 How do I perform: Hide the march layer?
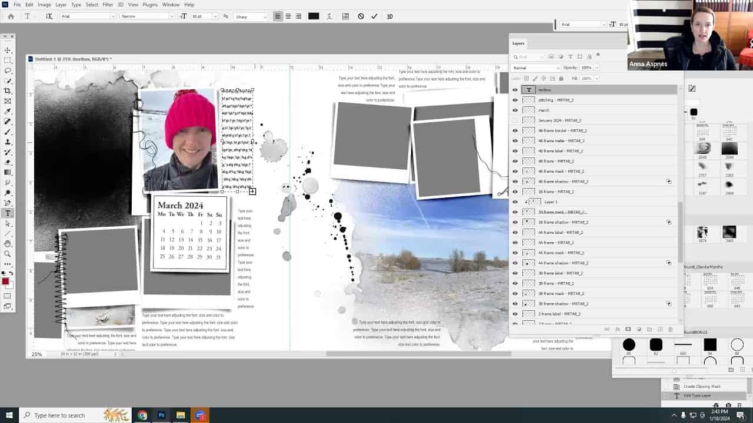[x=515, y=110]
